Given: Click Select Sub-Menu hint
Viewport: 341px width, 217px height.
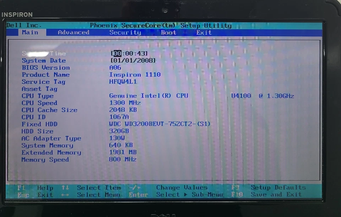Looking at the screenshot, I should pos(190,195).
